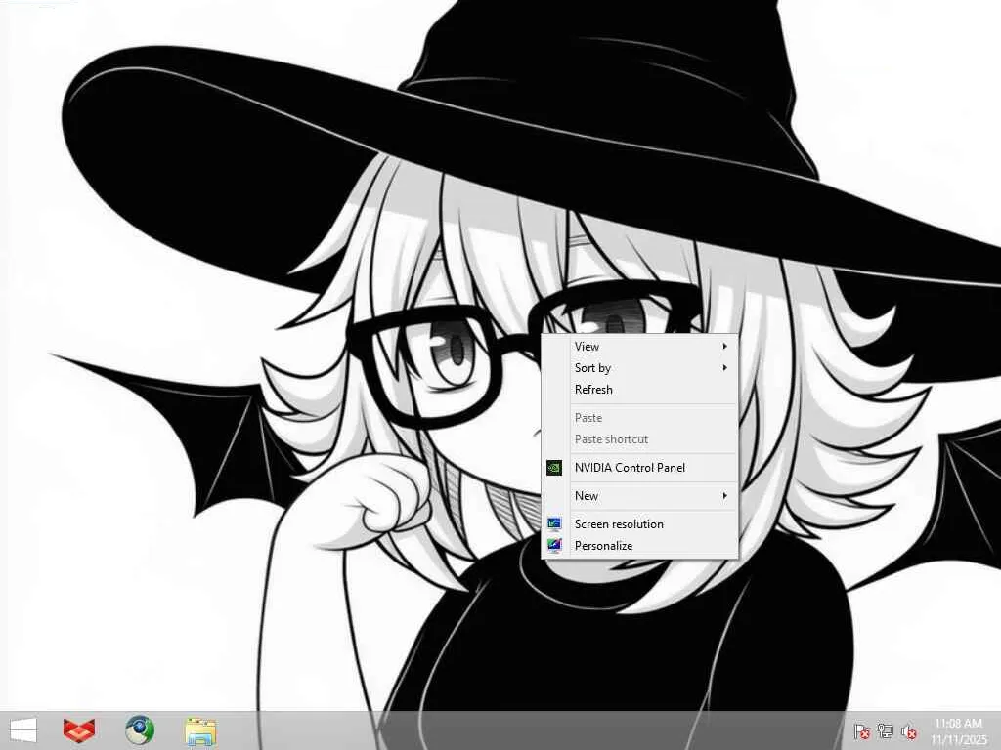The image size is (1001, 750).
Task: Open the View submenu
Action: coord(639,347)
